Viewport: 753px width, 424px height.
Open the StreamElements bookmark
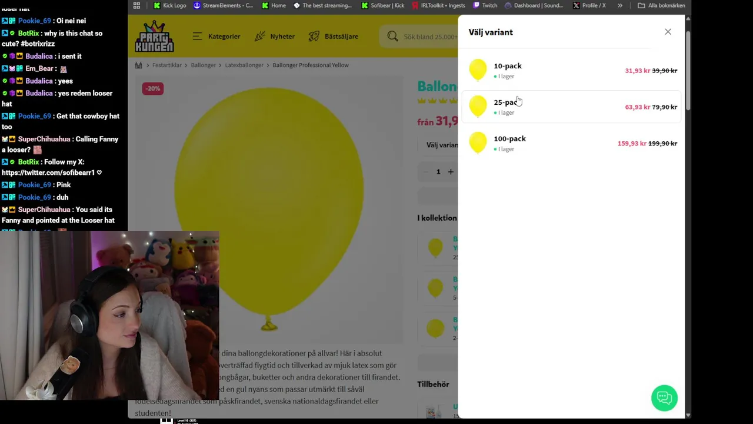223,5
